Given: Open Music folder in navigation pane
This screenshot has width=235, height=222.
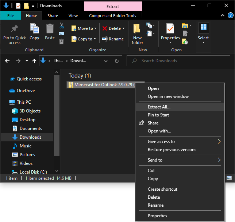Looking at the screenshot, I should click(x=22, y=146).
